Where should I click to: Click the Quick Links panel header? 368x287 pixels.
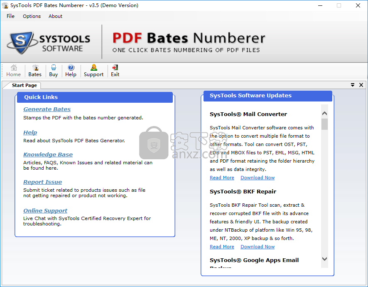coord(95,97)
